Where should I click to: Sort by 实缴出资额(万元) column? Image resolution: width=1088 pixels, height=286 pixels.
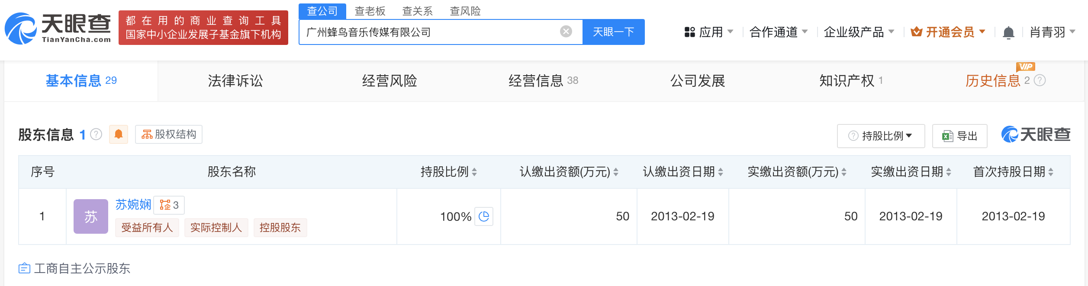pyautogui.click(x=844, y=172)
